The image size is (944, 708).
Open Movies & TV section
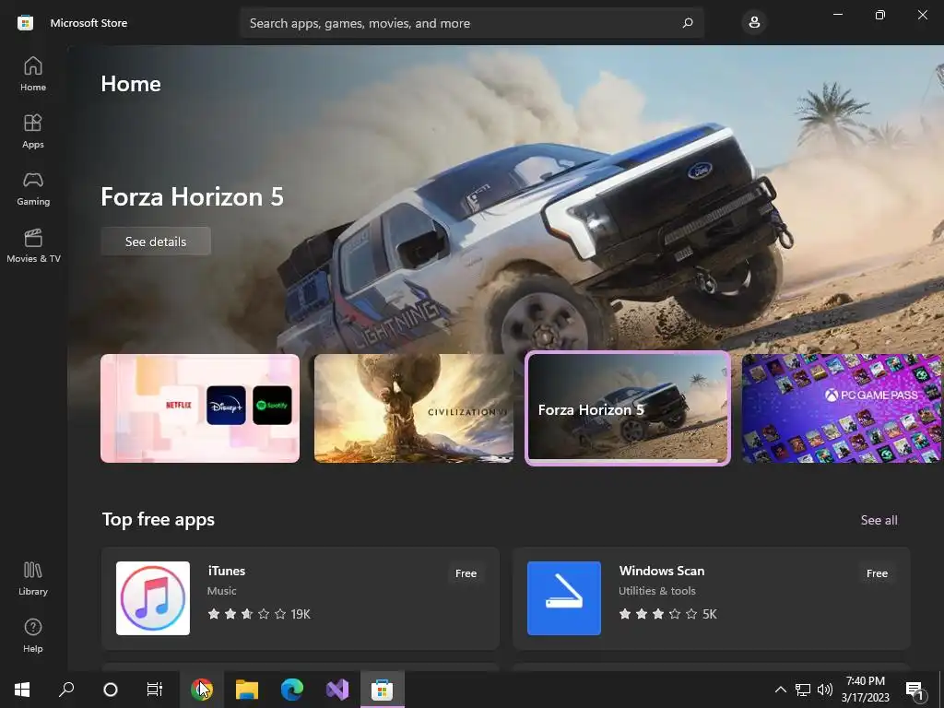[33, 245]
